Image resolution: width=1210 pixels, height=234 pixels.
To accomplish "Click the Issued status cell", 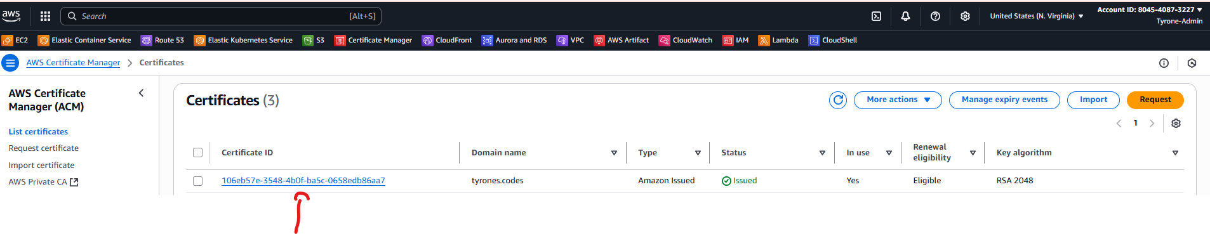I will 739,181.
